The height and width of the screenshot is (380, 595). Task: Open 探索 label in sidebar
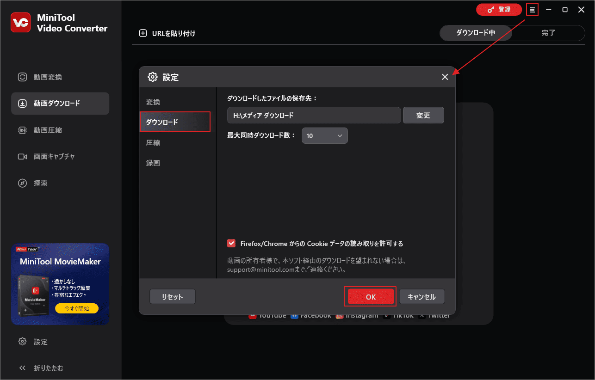pyautogui.click(x=41, y=183)
